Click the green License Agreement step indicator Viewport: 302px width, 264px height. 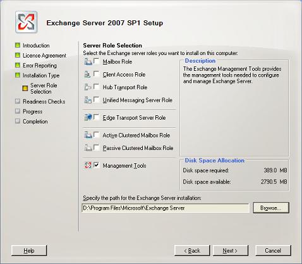(x=18, y=55)
